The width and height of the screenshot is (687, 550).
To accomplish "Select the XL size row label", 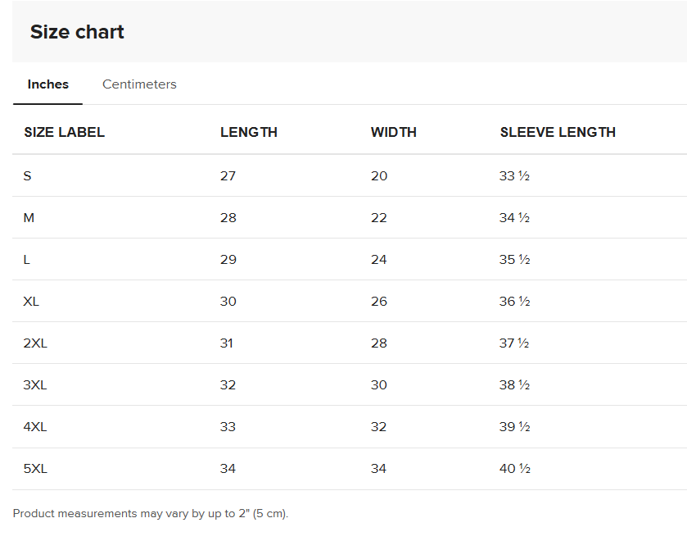I will tap(31, 302).
